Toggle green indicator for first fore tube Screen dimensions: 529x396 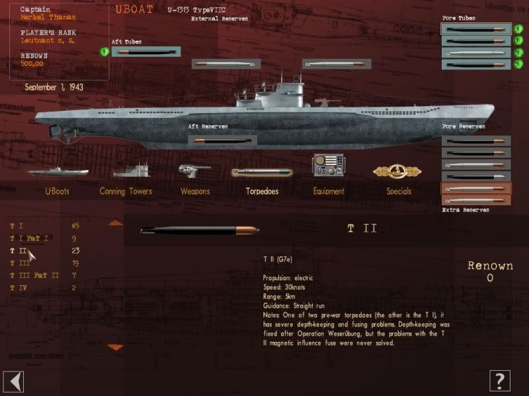[518, 29]
